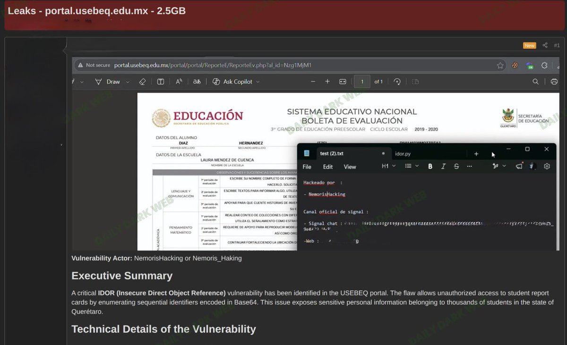
Task: Open more formatting options ellipsis
Action: coord(469,166)
